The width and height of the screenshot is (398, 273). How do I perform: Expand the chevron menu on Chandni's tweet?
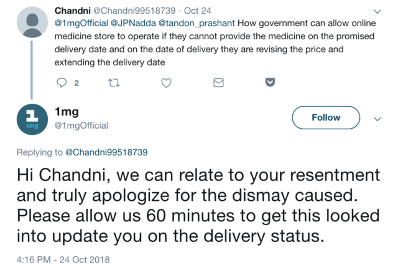click(x=376, y=11)
